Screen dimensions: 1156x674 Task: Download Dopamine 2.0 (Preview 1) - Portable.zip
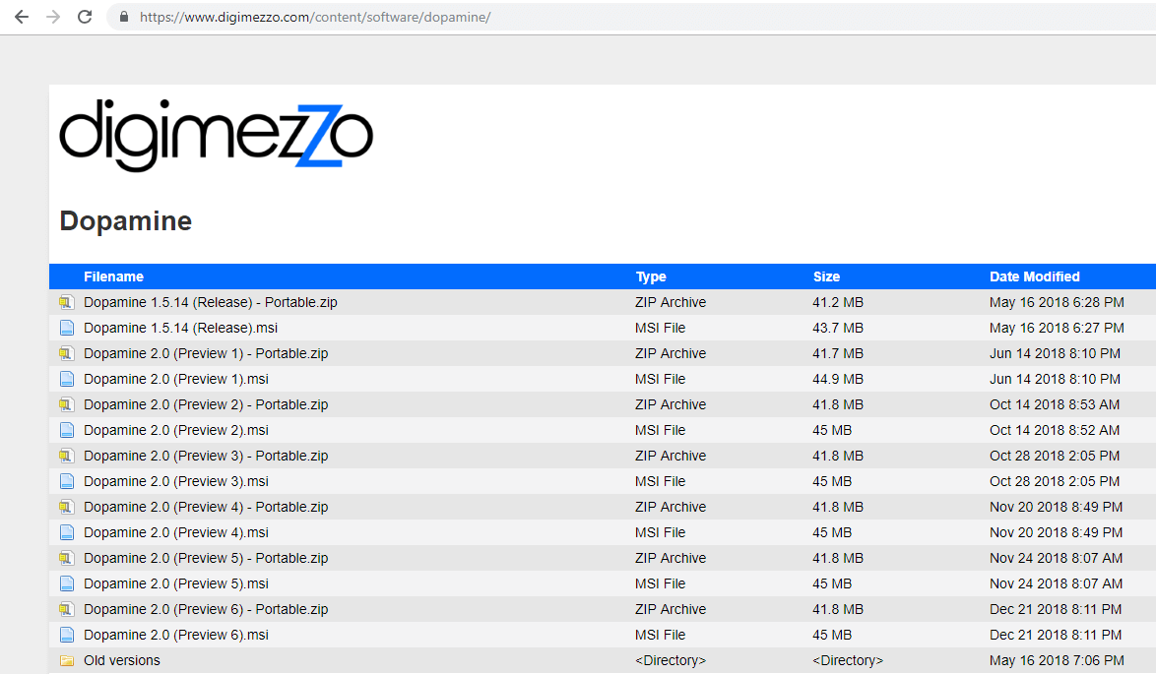pos(206,353)
